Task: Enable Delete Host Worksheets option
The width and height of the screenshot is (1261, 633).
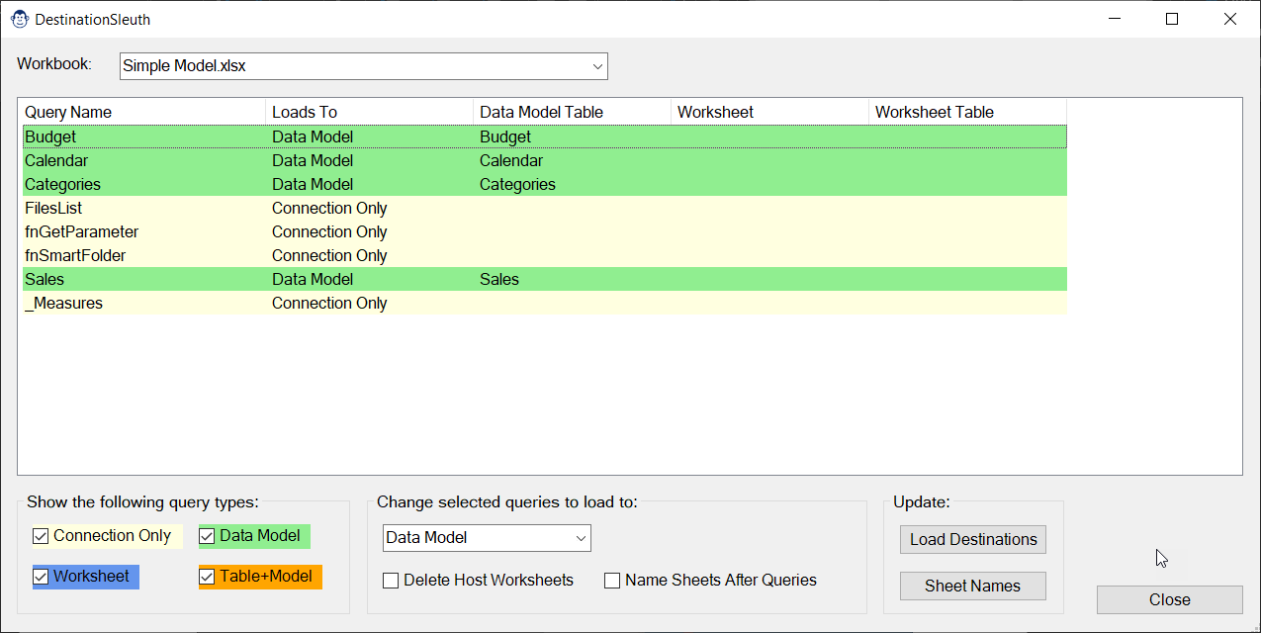Action: tap(392, 581)
